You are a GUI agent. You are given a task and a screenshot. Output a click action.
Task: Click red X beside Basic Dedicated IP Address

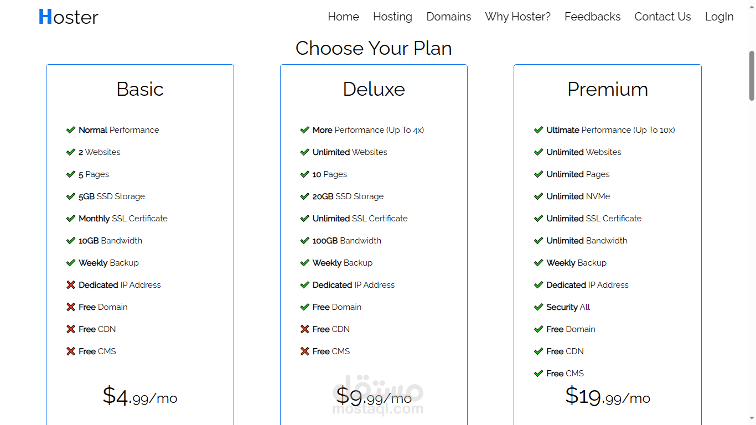point(71,285)
